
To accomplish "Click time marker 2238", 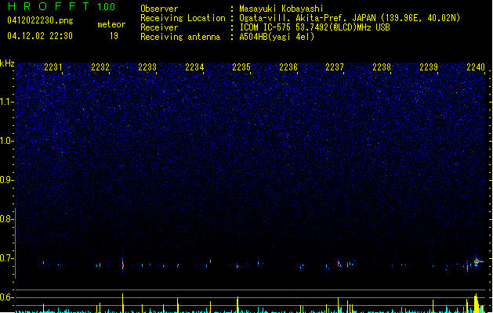I will [x=382, y=67].
